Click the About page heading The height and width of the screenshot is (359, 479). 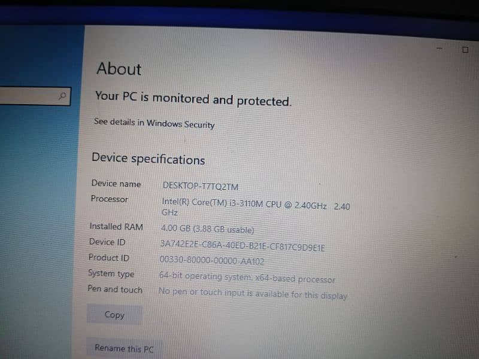(119, 69)
